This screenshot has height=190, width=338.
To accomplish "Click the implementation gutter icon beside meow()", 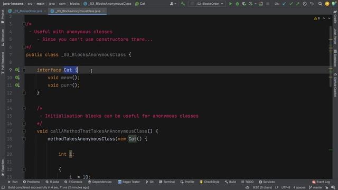I will (17, 78).
